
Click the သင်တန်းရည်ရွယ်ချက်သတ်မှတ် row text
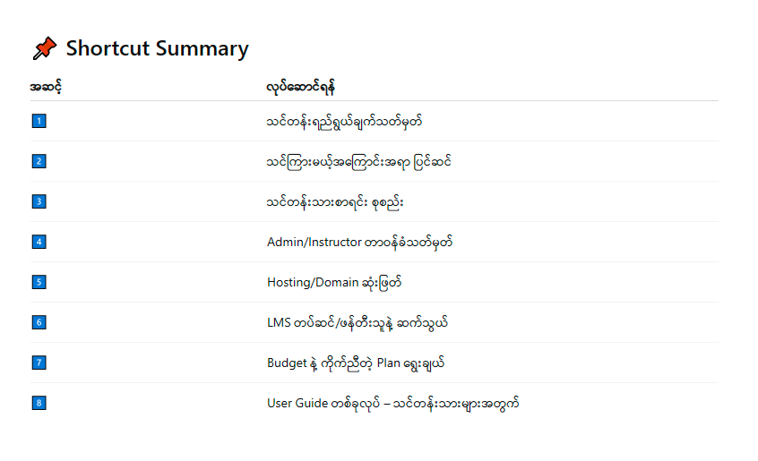click(344, 121)
